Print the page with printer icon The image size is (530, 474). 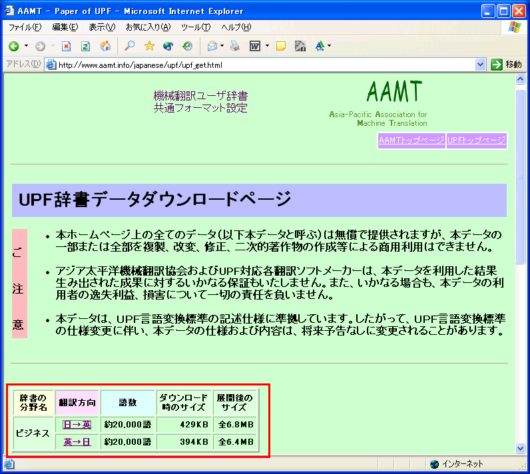(235, 46)
